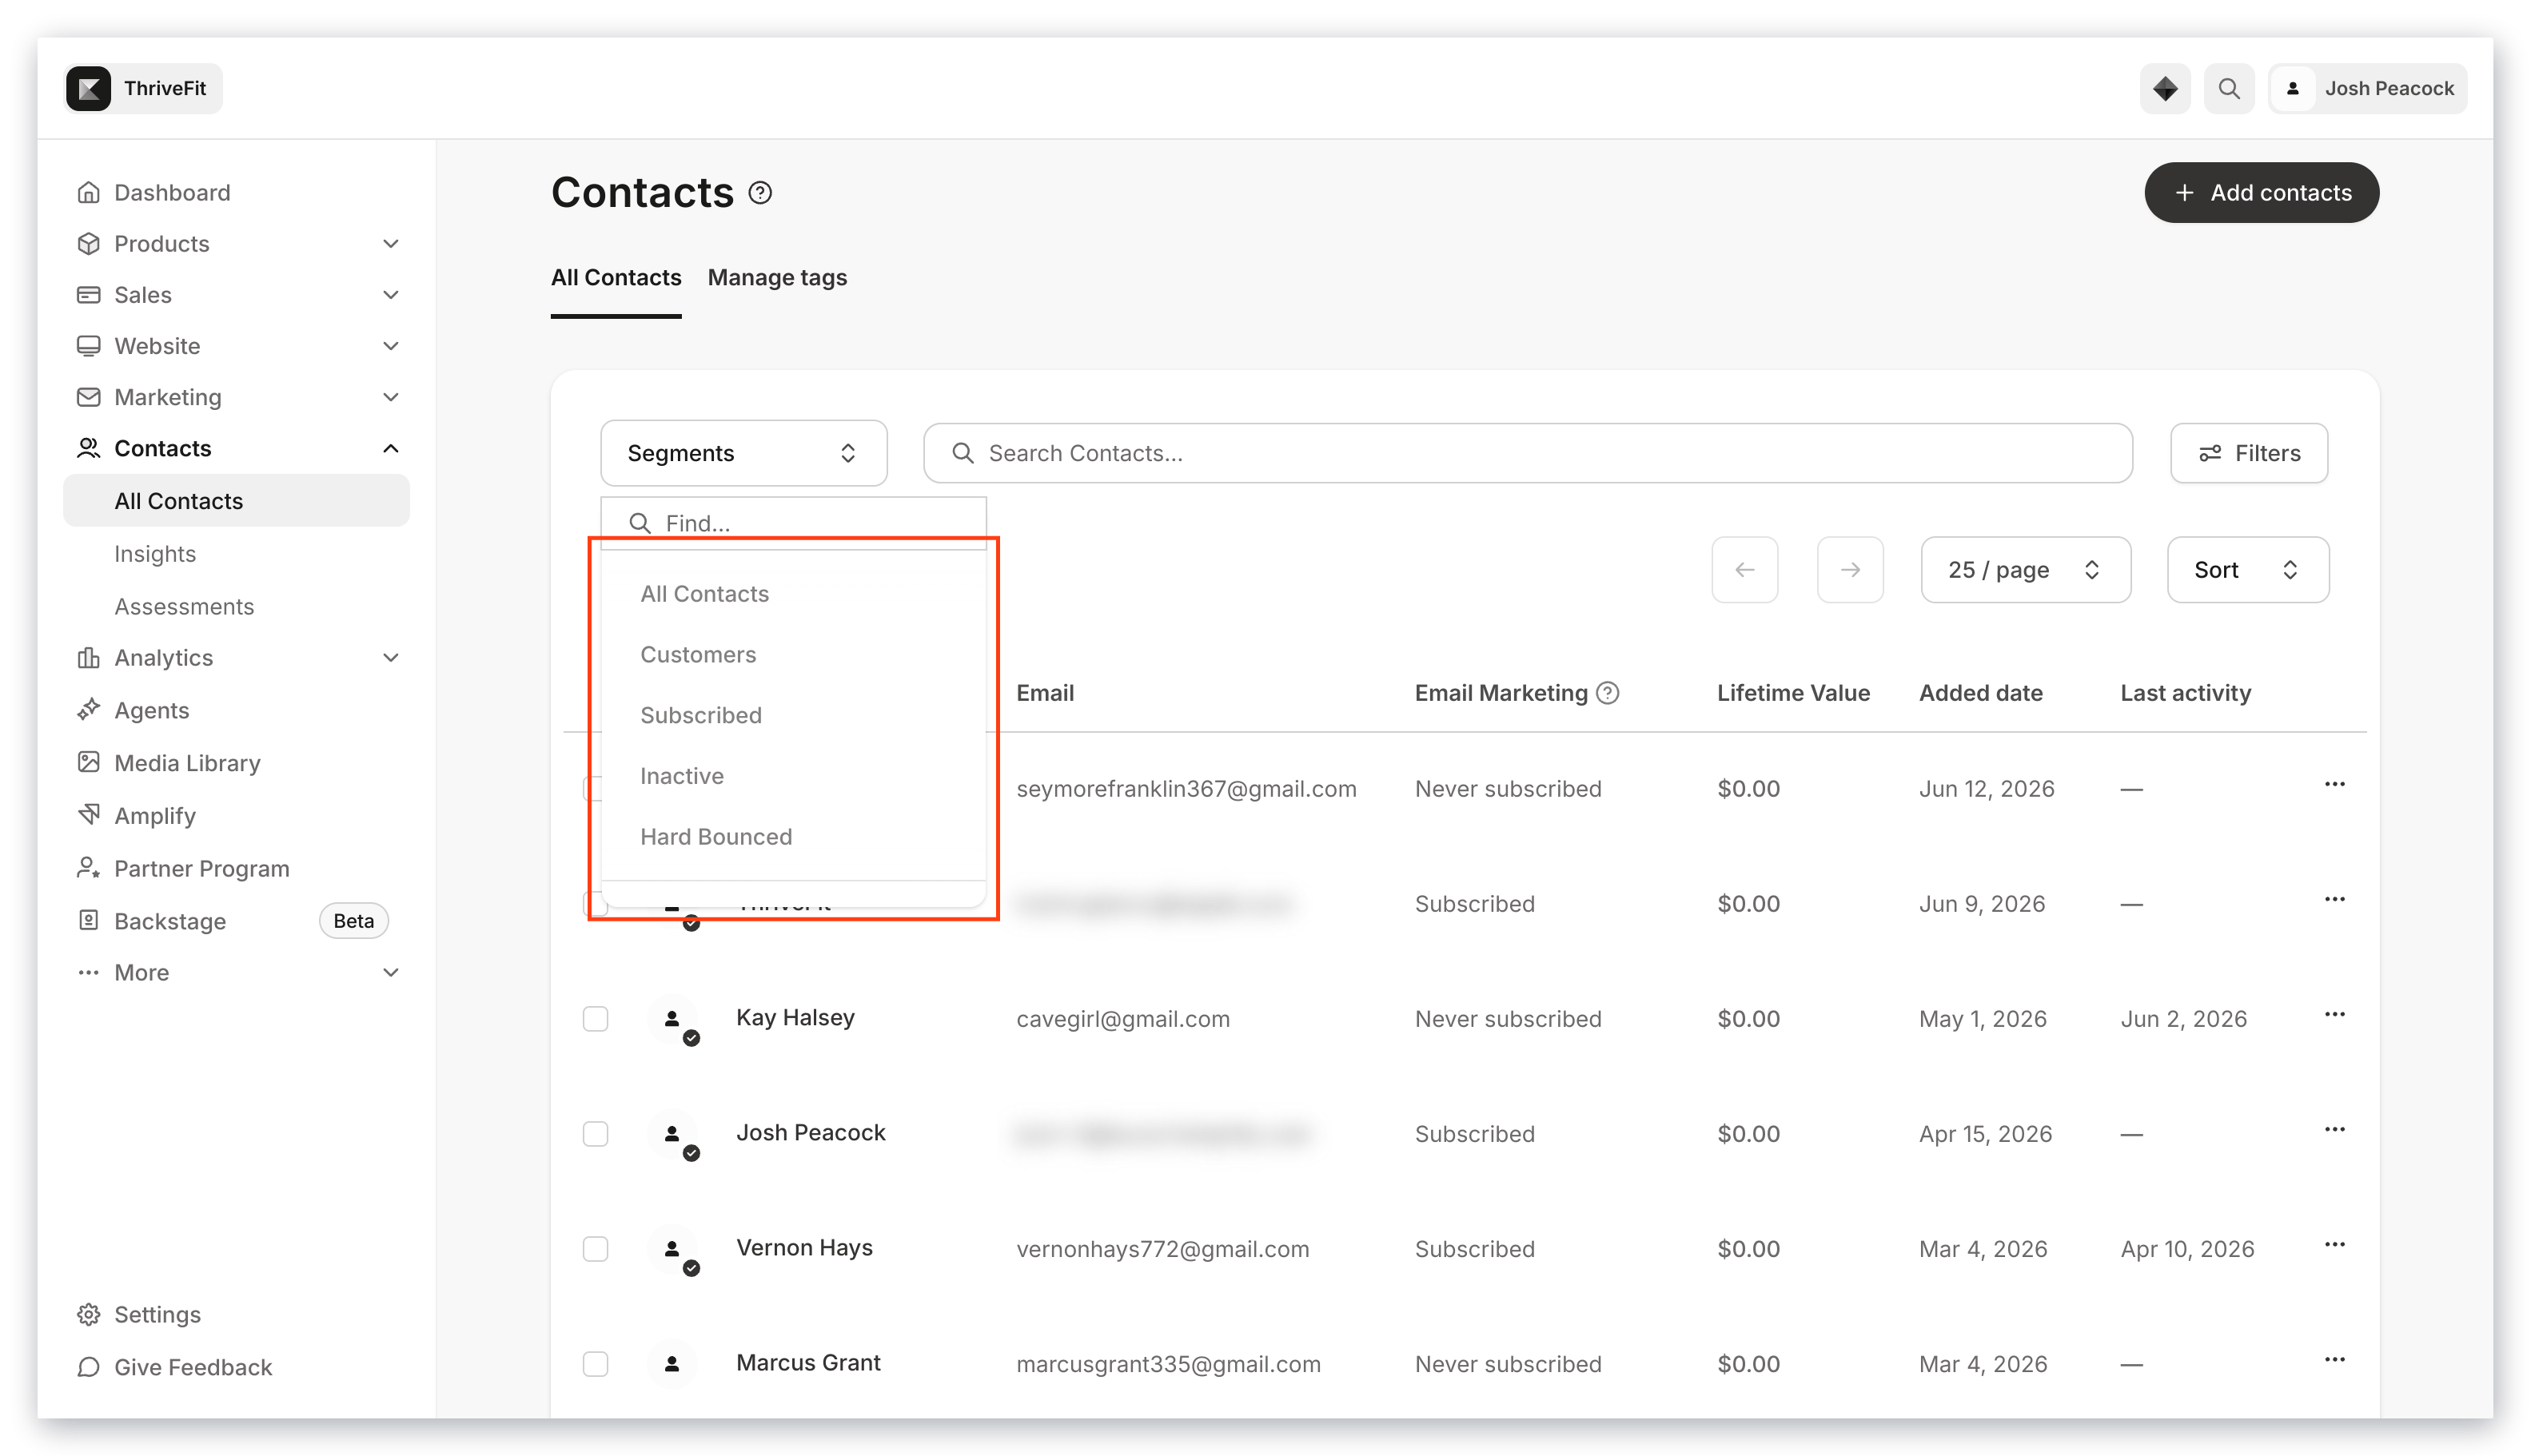Open more options for Jun 9, 2026 row
The width and height of the screenshot is (2531, 1456).
click(x=2334, y=899)
